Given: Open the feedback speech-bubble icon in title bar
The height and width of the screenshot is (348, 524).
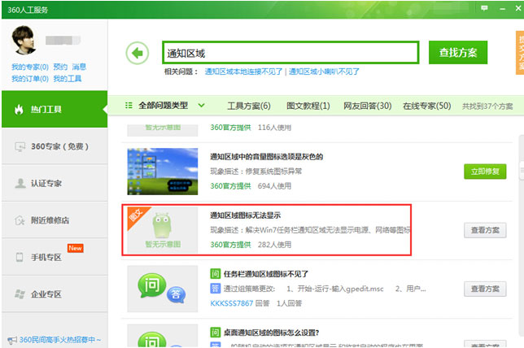Looking at the screenshot, I should [x=484, y=8].
